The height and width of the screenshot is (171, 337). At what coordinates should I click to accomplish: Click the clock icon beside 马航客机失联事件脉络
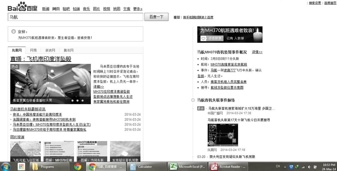tap(193, 100)
